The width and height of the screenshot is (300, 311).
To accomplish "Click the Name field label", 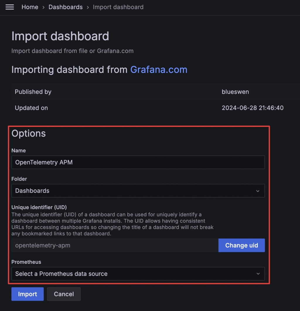I will point(18,151).
